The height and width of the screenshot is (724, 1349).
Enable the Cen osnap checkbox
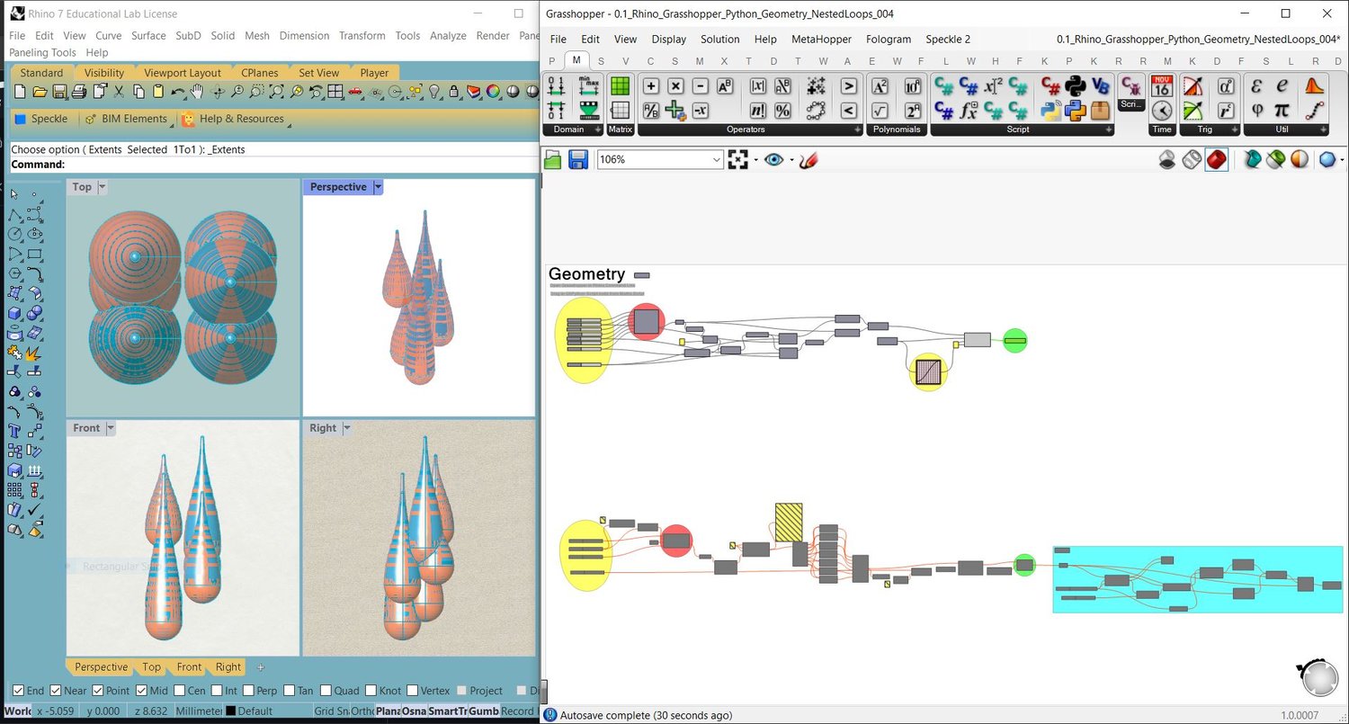tap(178, 691)
